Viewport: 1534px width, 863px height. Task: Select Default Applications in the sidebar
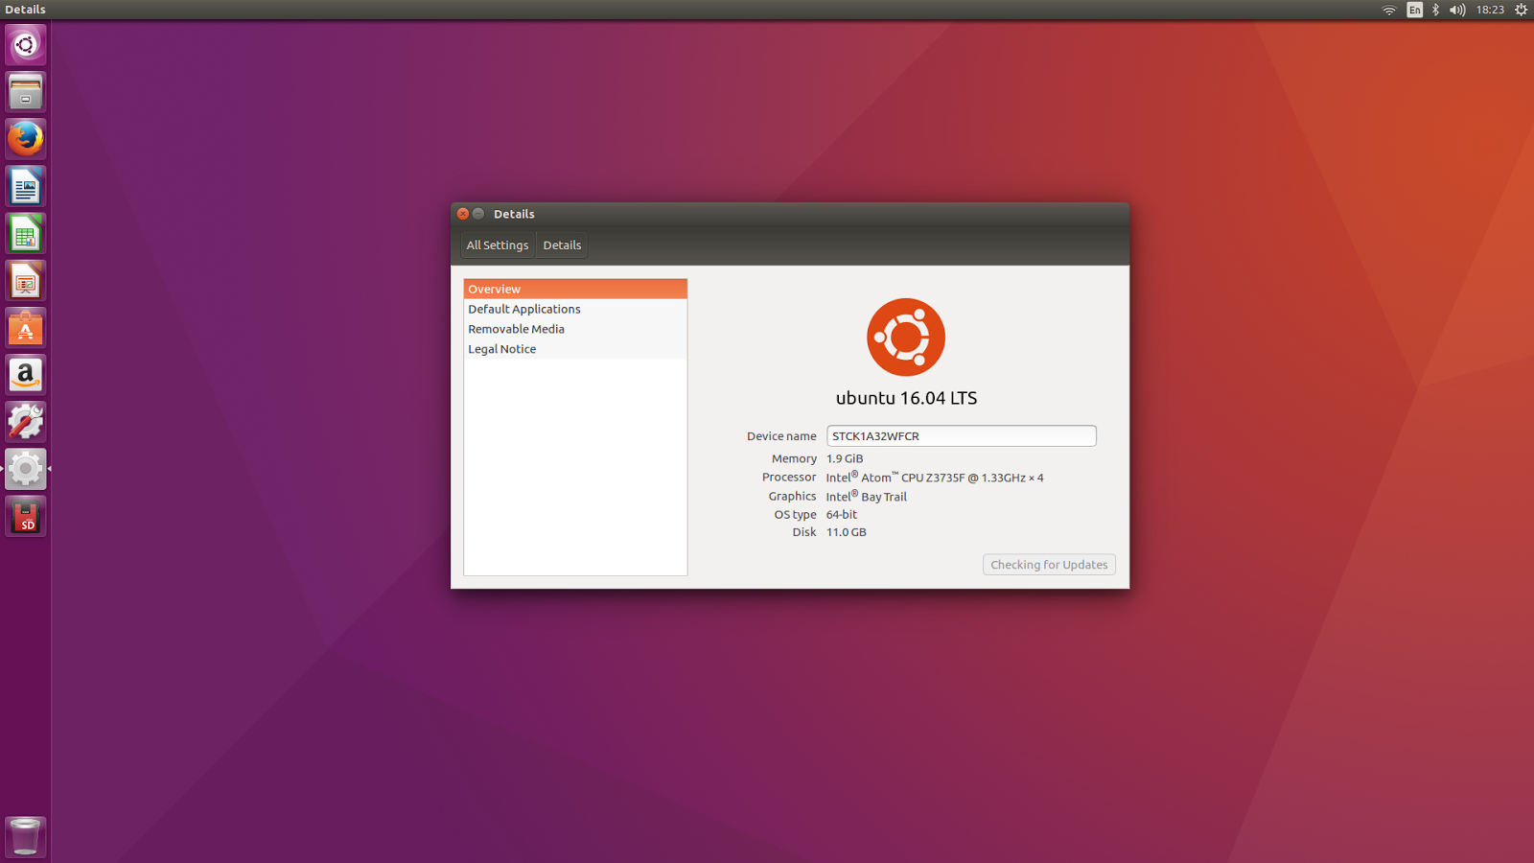click(x=524, y=309)
